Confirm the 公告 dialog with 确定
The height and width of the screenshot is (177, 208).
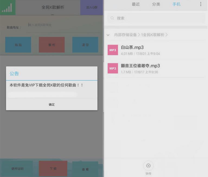click(x=52, y=104)
